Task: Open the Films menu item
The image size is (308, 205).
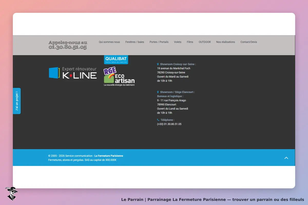Action: coord(190,42)
